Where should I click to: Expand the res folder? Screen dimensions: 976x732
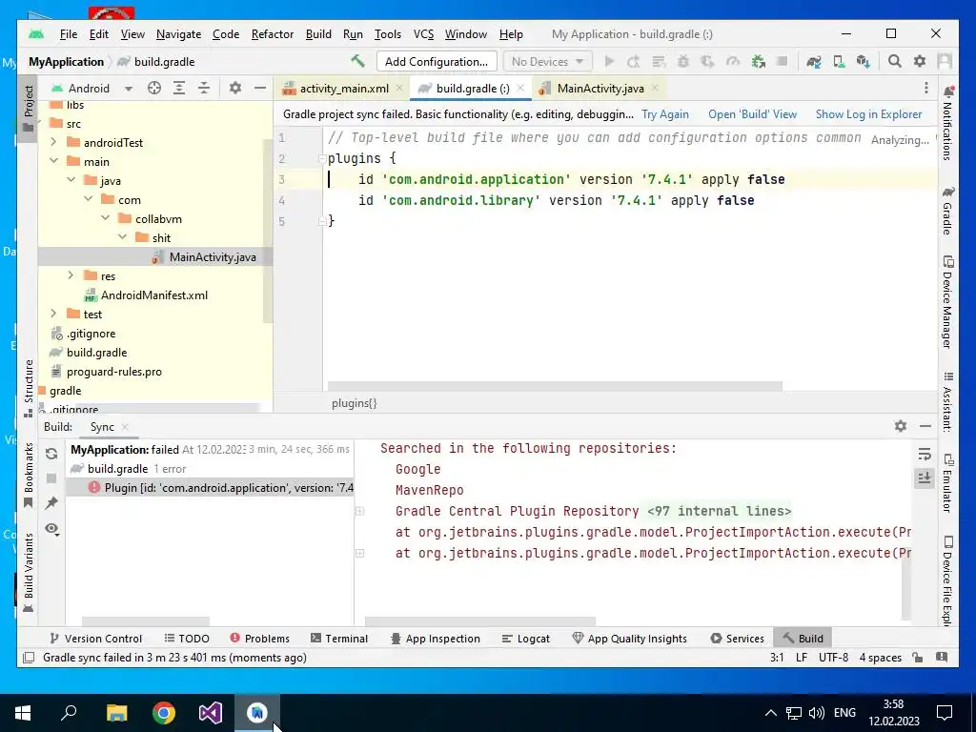pyautogui.click(x=71, y=275)
